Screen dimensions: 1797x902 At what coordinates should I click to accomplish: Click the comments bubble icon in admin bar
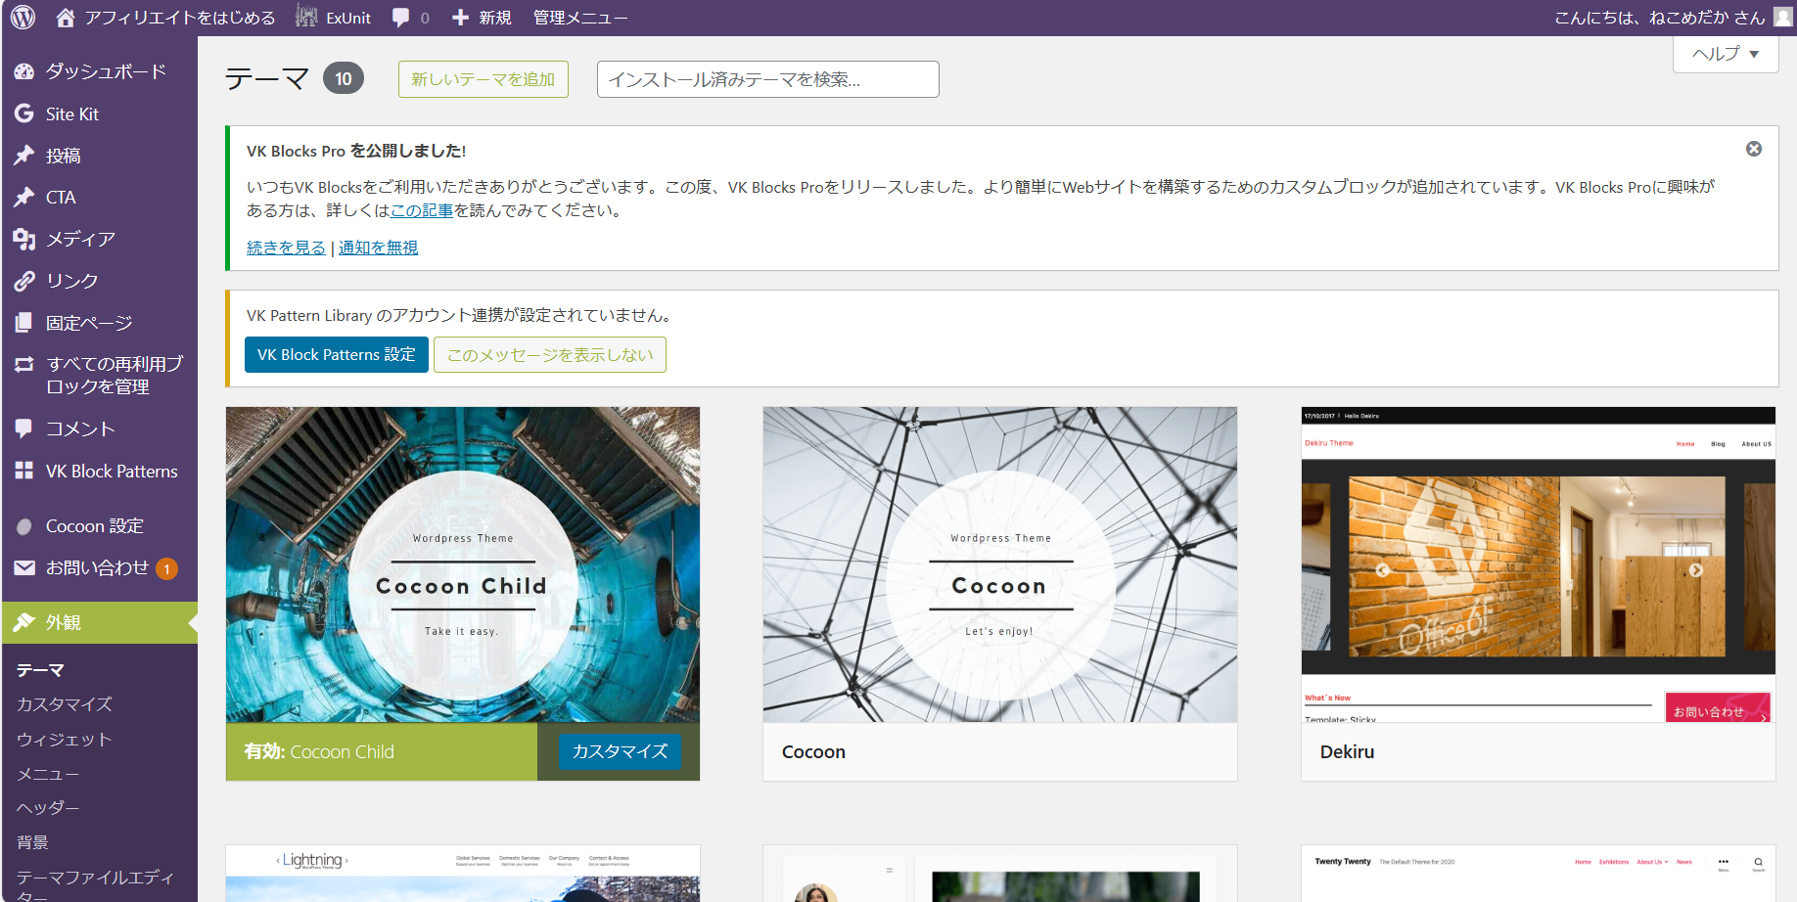coord(401,18)
